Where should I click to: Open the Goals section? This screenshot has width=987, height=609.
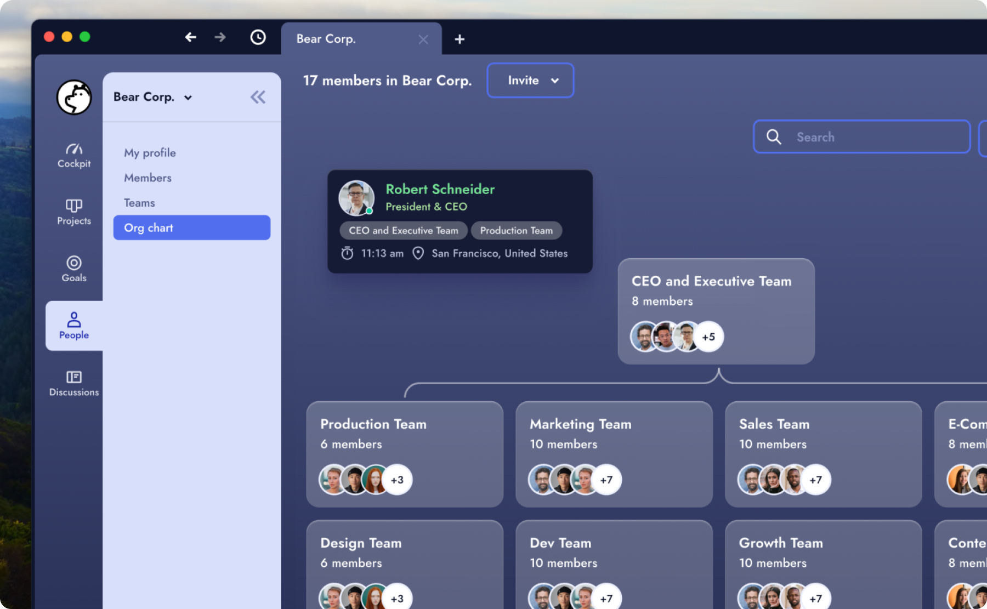coord(74,269)
